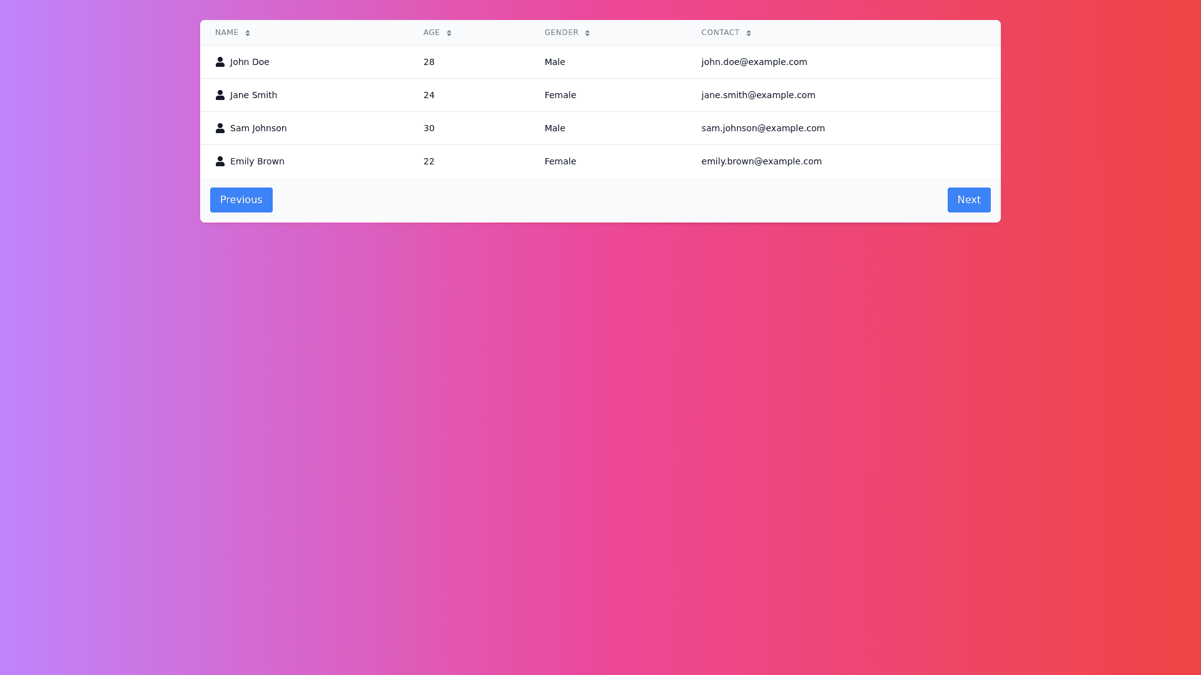Click the Sam Johnson name cell
Viewport: 1201px width, 675px height.
[x=258, y=128]
